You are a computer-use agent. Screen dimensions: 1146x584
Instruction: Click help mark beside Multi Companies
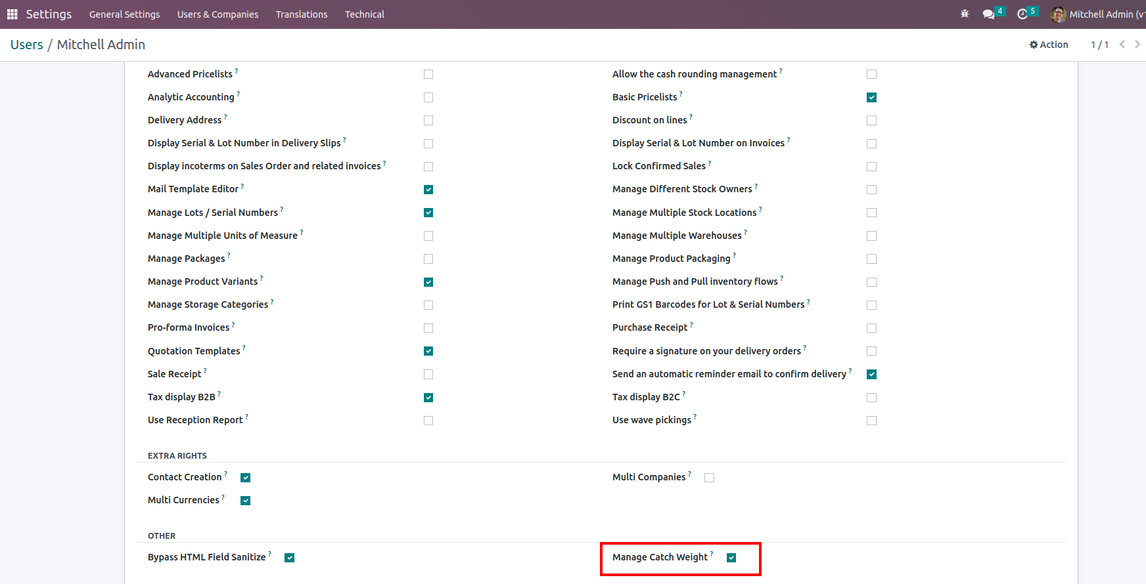pos(689,474)
